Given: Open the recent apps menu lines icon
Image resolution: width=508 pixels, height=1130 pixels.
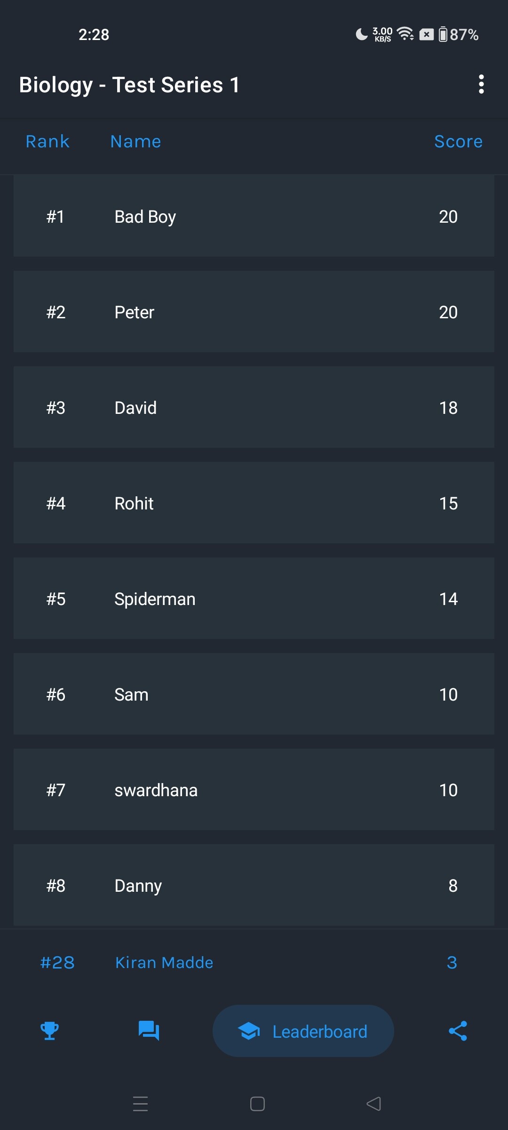Looking at the screenshot, I should tap(140, 1104).
